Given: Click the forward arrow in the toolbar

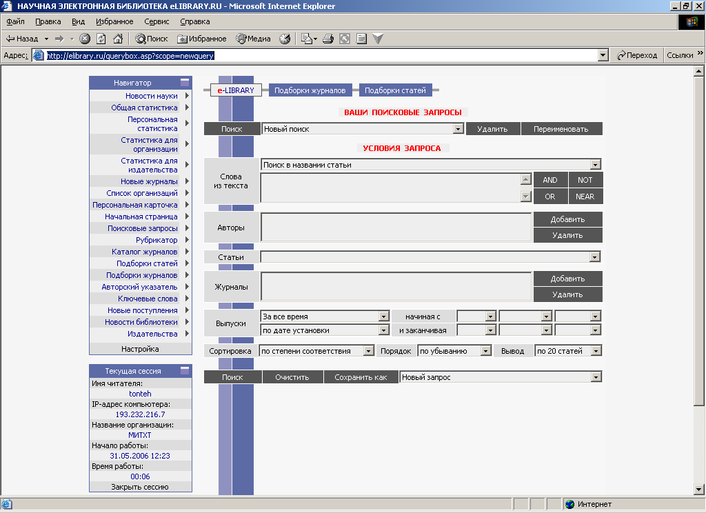Looking at the screenshot, I should [59, 39].
